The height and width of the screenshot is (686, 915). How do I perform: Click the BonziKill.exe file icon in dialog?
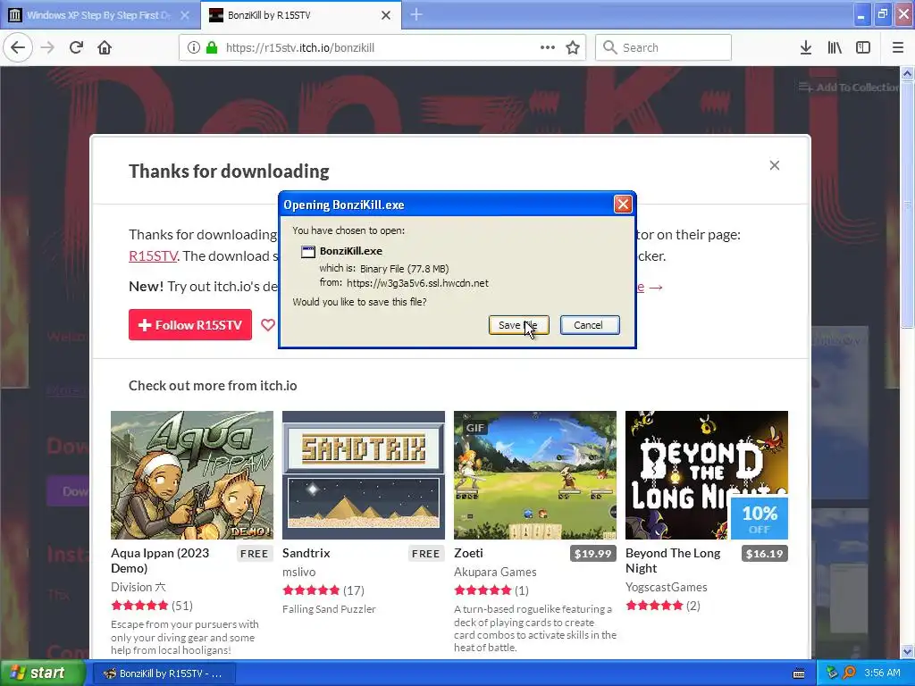point(308,251)
